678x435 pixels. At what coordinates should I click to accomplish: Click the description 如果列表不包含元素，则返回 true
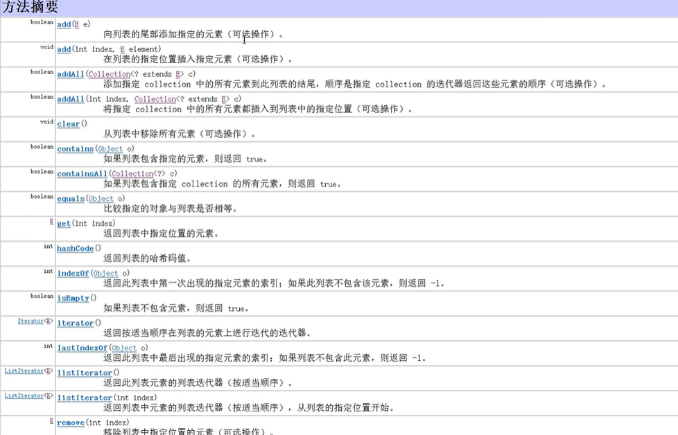(x=176, y=308)
